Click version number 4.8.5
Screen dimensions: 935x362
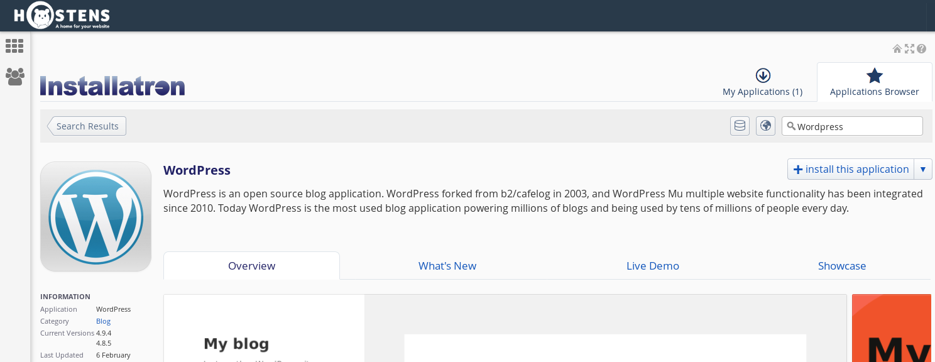tap(104, 343)
